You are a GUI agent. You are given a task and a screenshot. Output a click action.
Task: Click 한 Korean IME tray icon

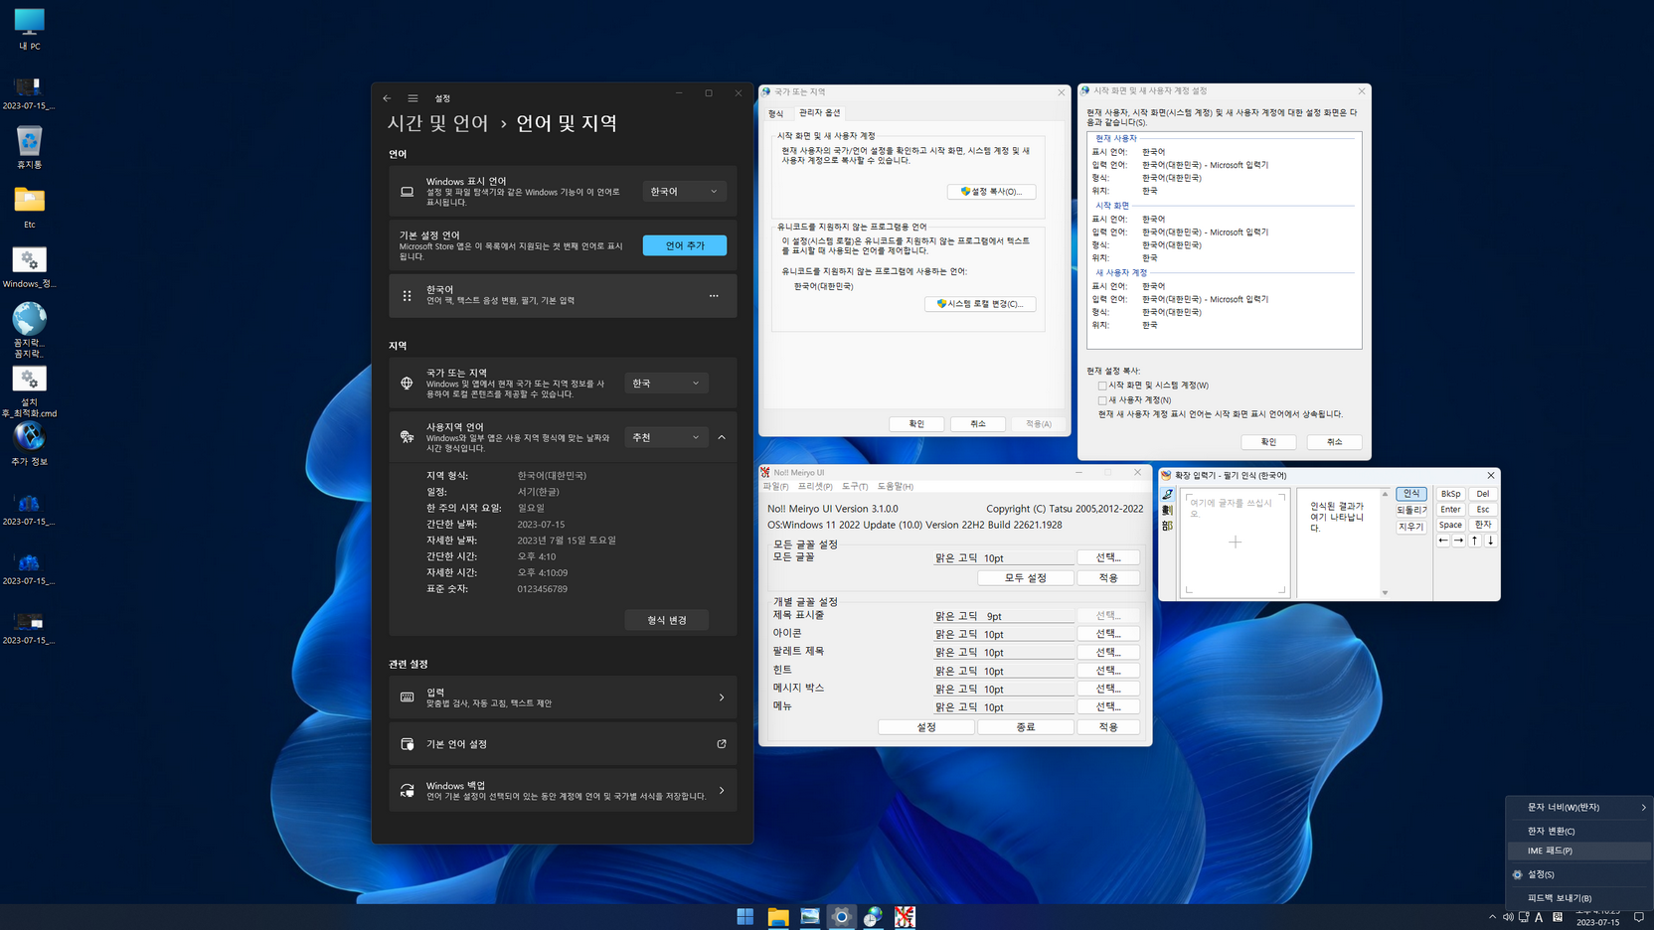[x=1558, y=917]
